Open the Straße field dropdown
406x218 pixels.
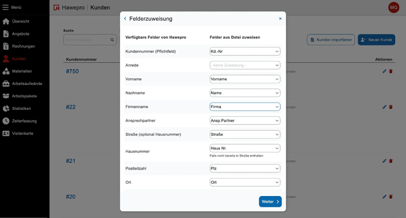point(245,134)
